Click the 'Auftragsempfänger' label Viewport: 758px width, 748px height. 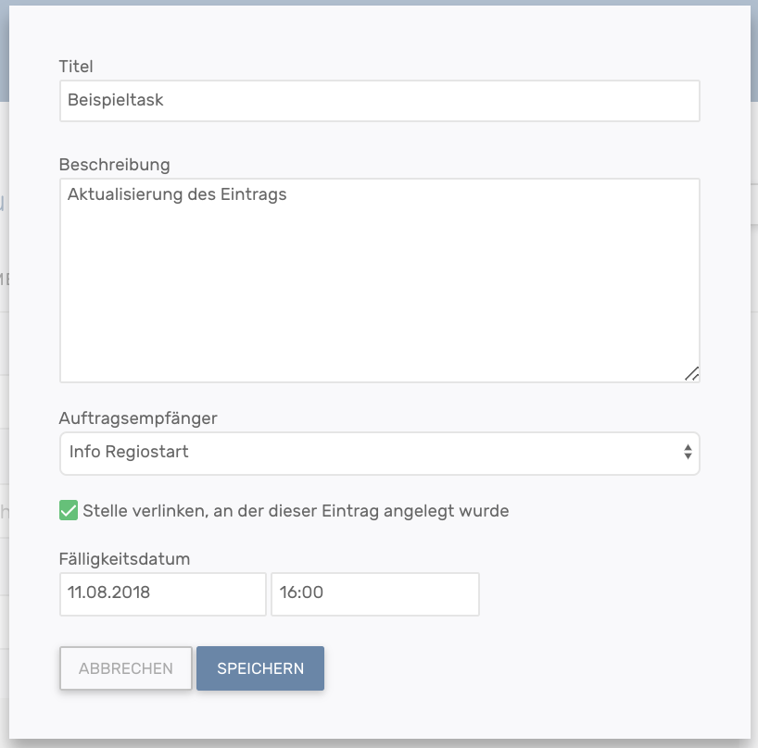tap(138, 418)
